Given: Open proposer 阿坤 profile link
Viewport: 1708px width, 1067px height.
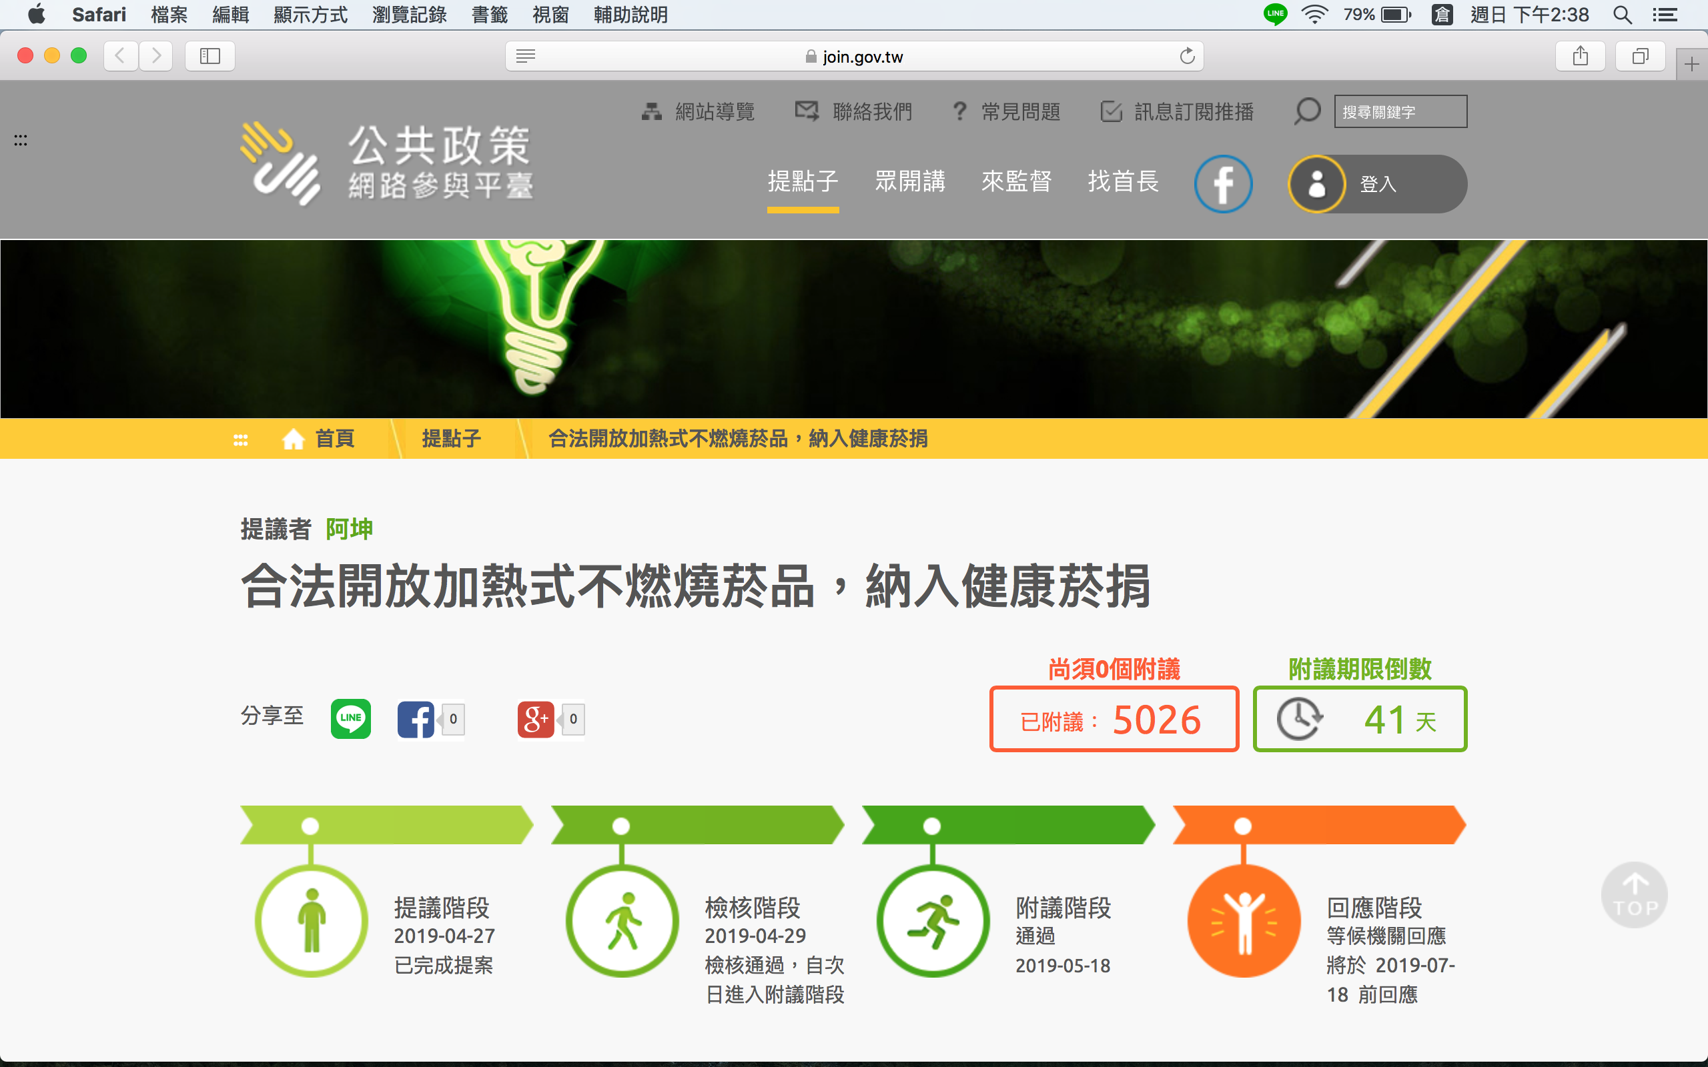Looking at the screenshot, I should (349, 529).
